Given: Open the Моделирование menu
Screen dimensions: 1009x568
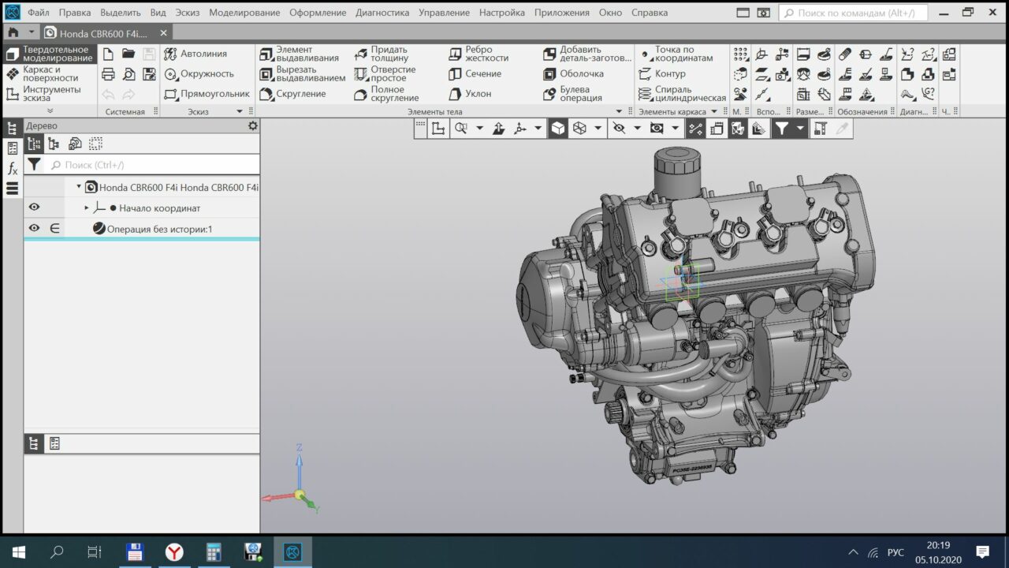Looking at the screenshot, I should coord(244,13).
